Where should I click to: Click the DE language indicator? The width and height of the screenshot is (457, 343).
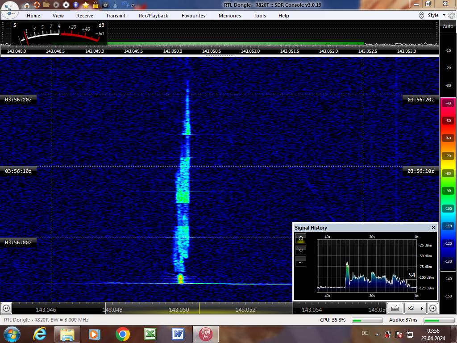click(365, 333)
